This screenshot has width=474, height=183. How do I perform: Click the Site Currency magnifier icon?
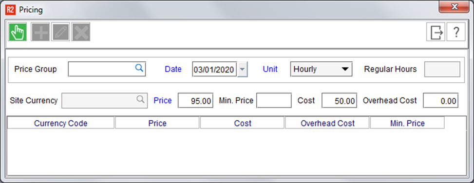coord(141,99)
